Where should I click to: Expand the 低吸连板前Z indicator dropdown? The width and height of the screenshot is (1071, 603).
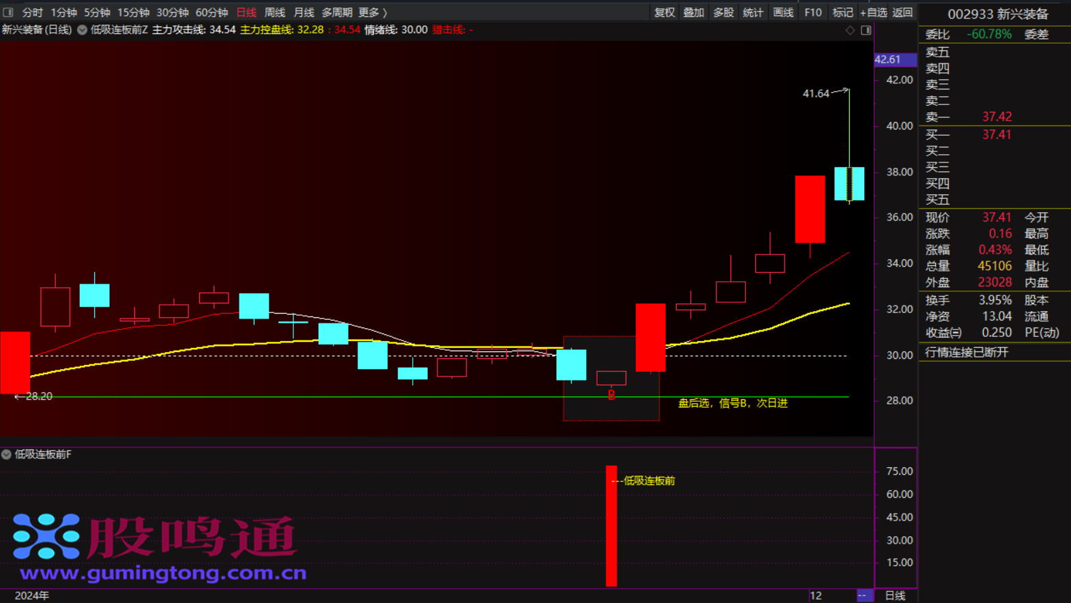pyautogui.click(x=83, y=30)
